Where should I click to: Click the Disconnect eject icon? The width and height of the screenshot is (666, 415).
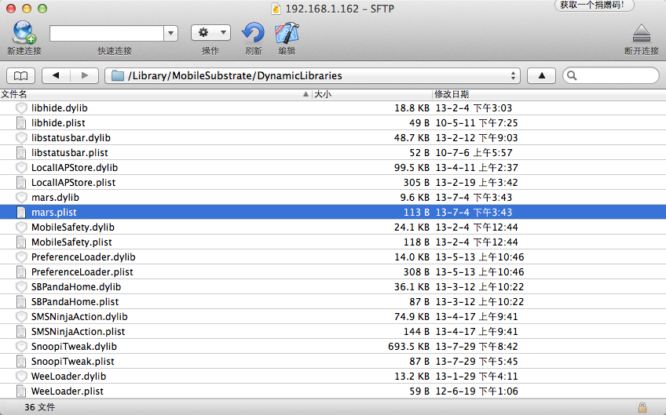642,33
